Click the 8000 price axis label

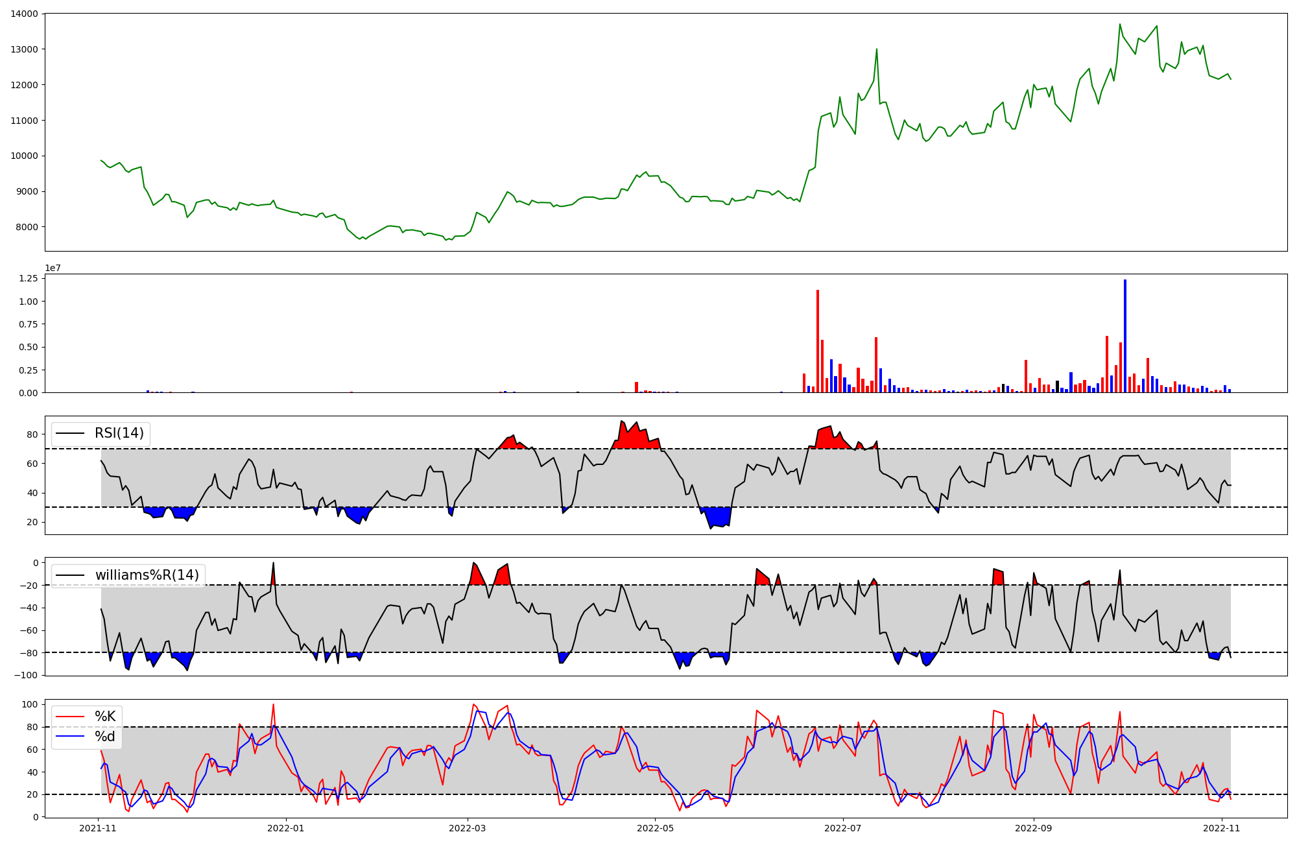click(27, 227)
